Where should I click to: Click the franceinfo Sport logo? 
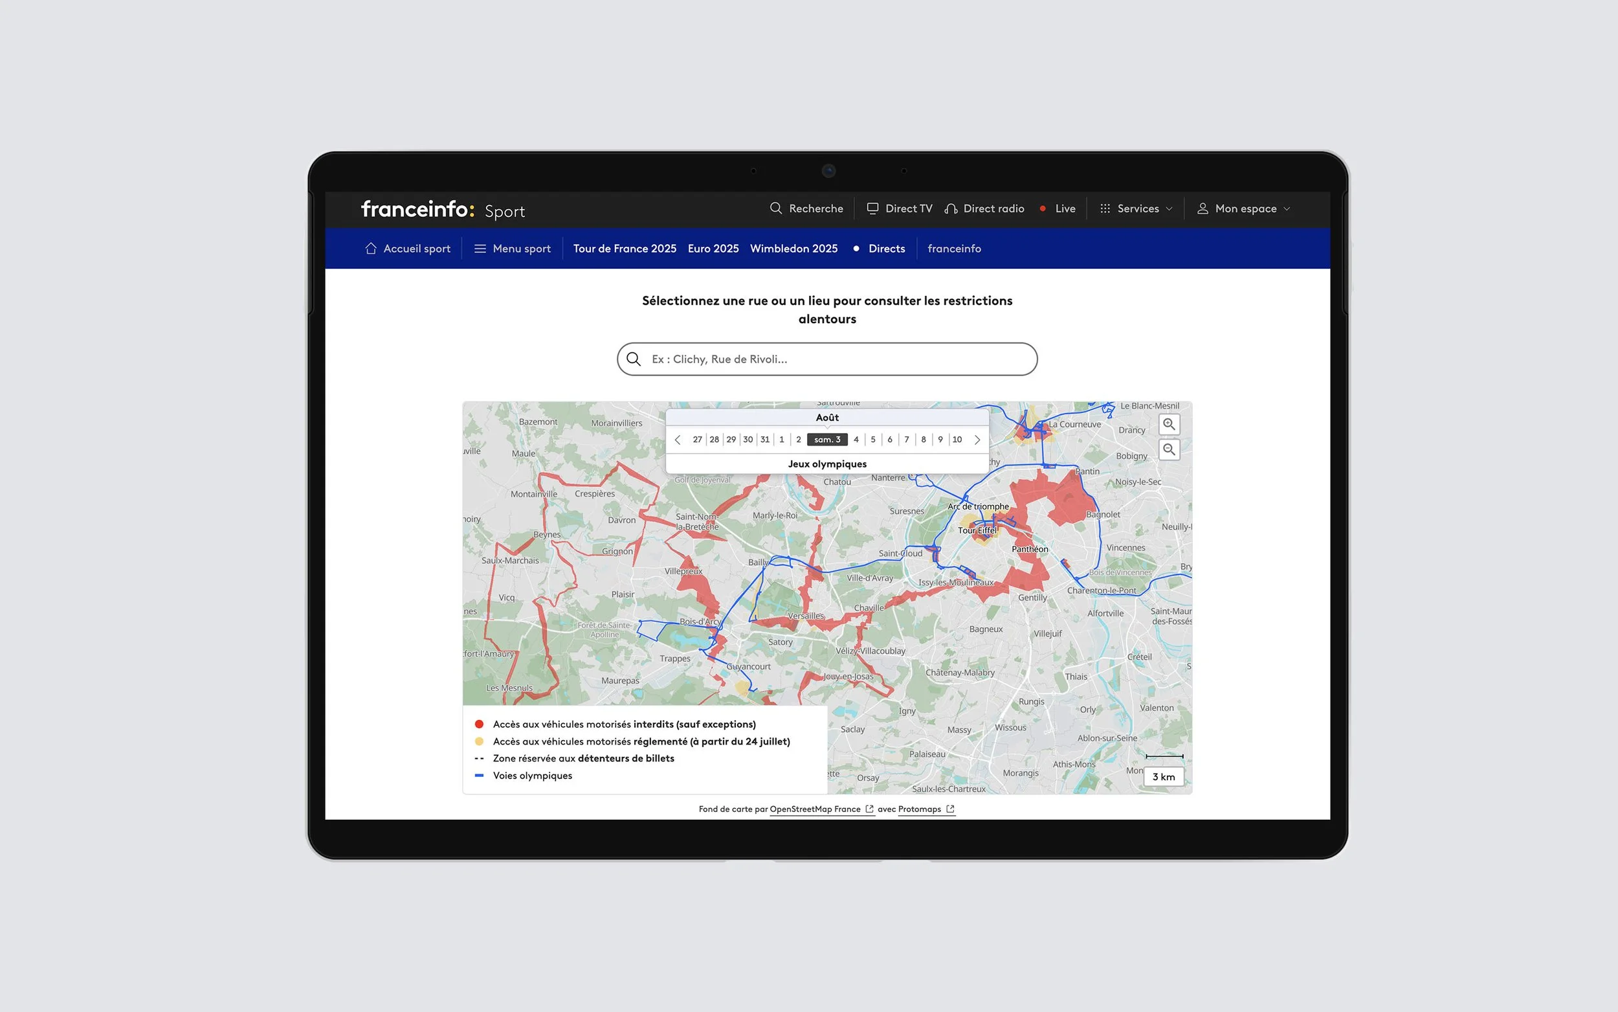point(443,210)
